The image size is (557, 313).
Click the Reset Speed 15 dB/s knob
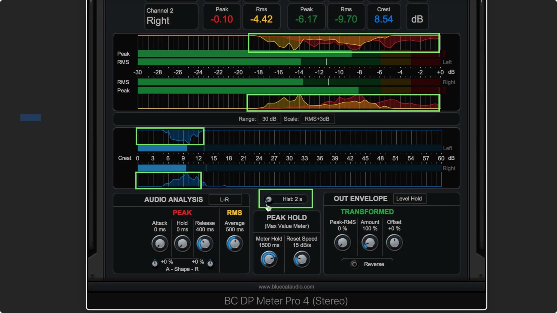click(x=302, y=259)
